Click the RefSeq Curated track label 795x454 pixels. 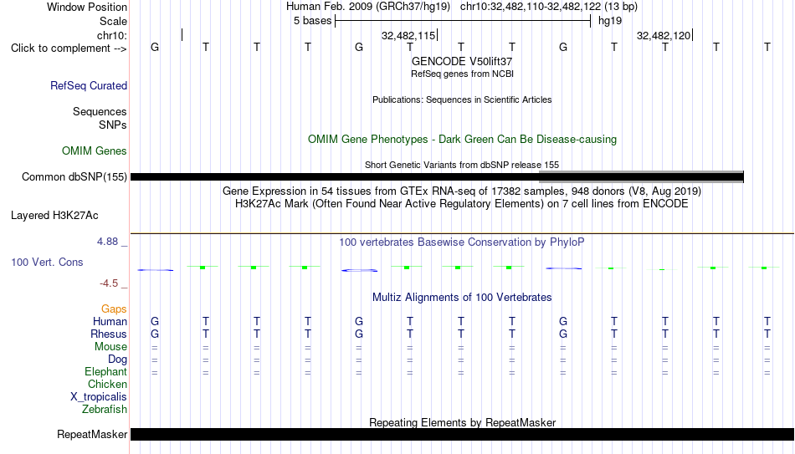[89, 85]
